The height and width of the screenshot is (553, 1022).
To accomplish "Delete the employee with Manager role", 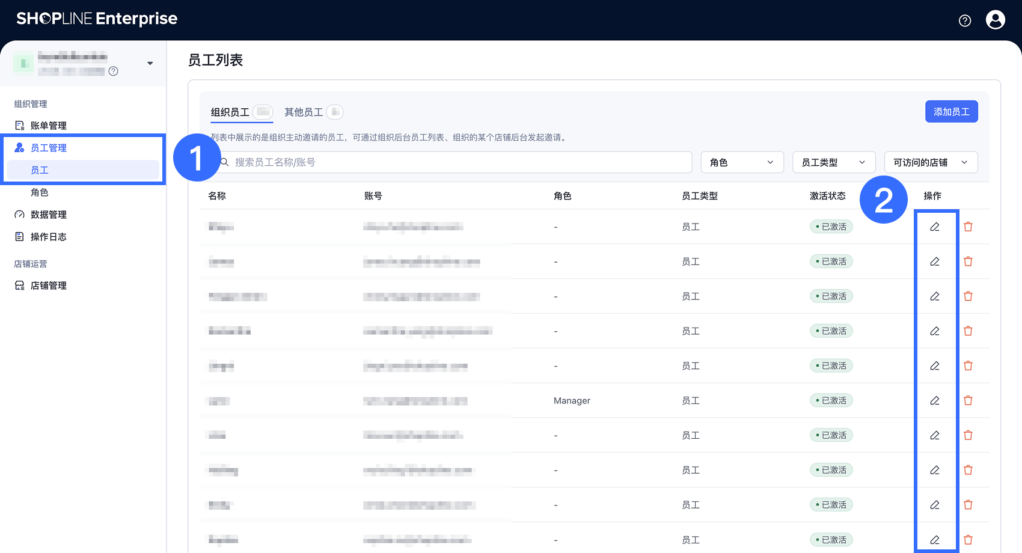I will point(968,400).
